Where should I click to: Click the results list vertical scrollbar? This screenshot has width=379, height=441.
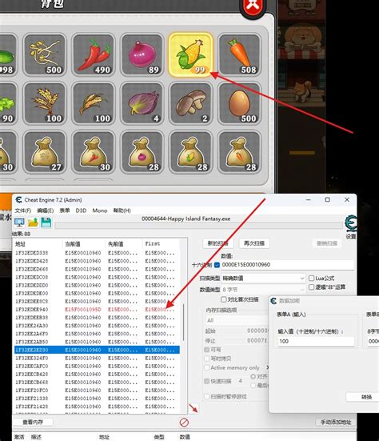(184, 323)
